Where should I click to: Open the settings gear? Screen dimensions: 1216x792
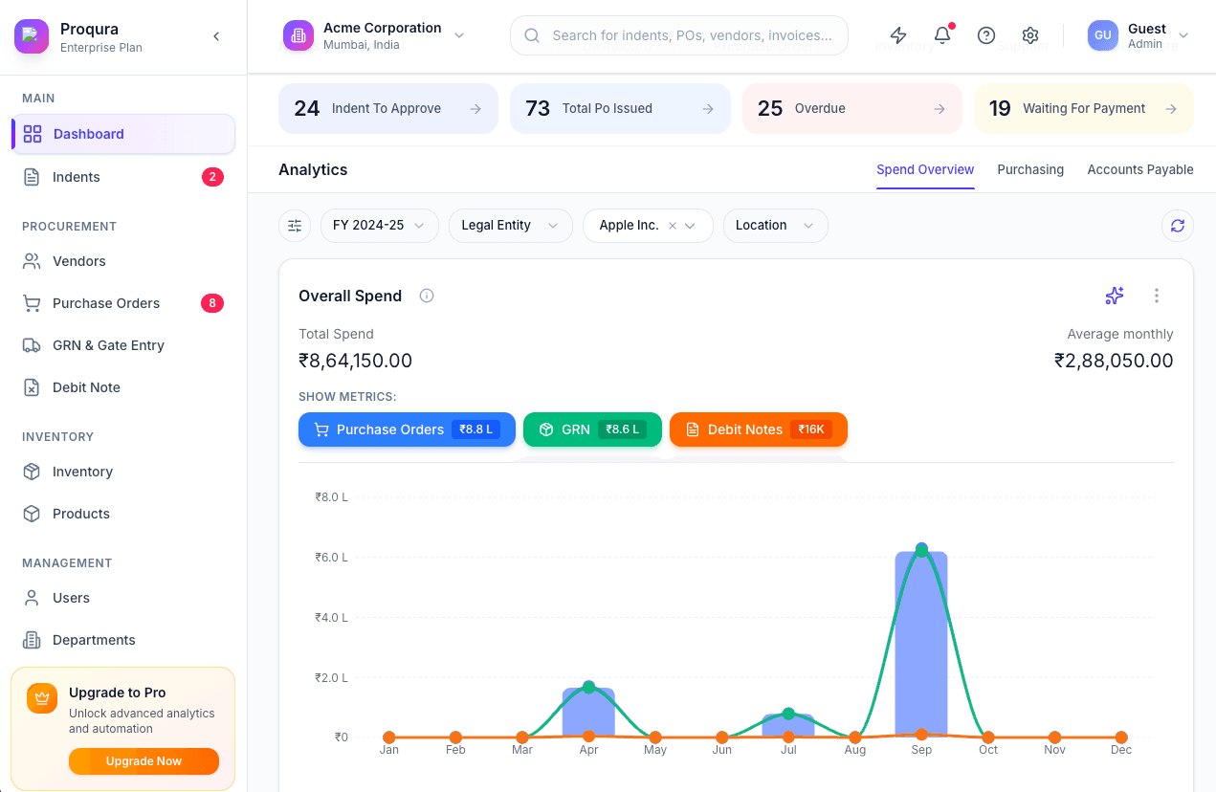(1030, 34)
